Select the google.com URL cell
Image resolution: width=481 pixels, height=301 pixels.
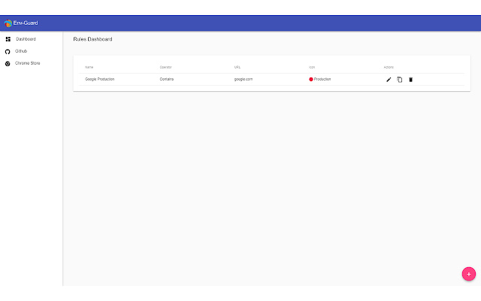pyautogui.click(x=244, y=79)
